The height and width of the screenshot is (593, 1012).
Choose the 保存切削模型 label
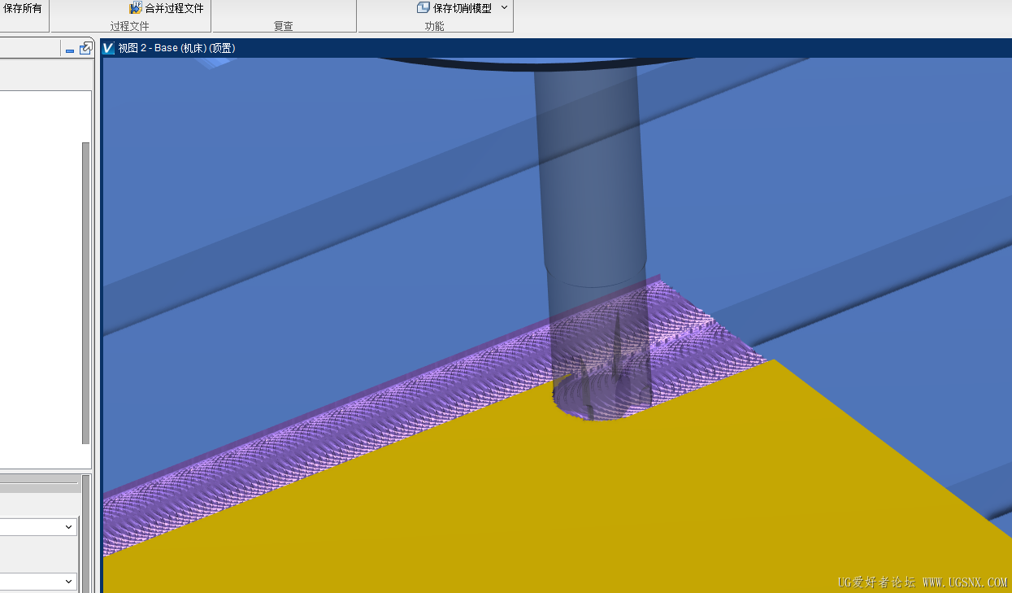click(463, 8)
